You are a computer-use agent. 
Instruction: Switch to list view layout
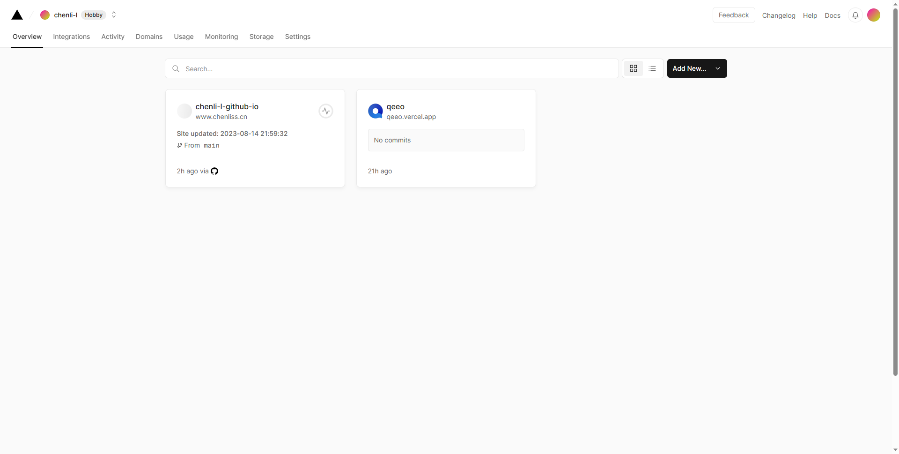pos(652,68)
